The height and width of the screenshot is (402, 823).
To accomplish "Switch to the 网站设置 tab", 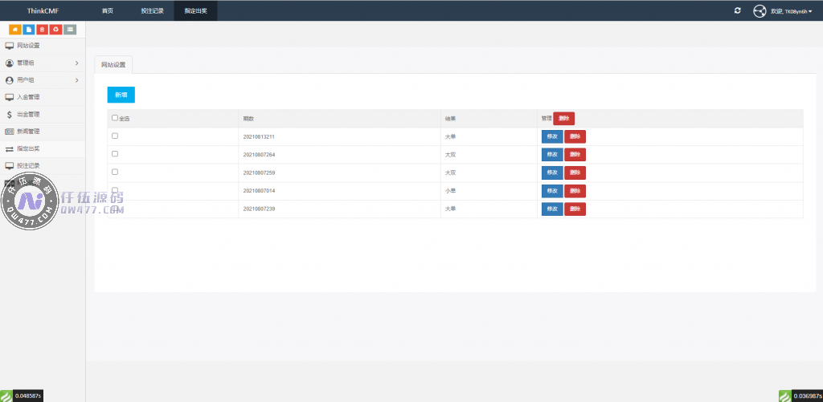I will pyautogui.click(x=113, y=65).
